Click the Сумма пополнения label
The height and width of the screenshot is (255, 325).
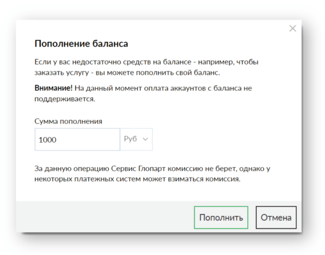pyautogui.click(x=68, y=121)
